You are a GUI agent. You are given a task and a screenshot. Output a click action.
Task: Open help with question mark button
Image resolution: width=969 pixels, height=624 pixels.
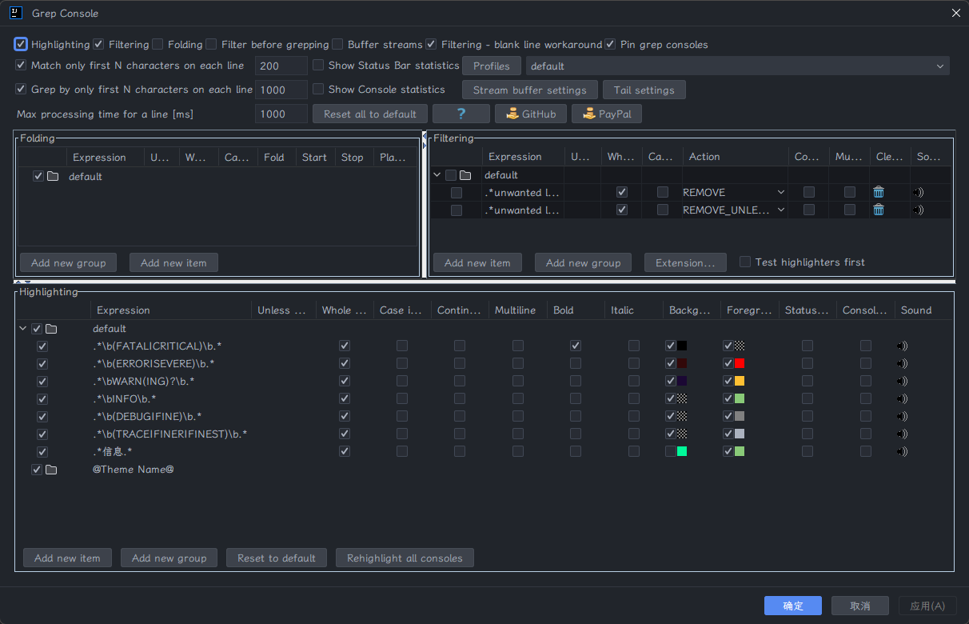[x=461, y=114]
